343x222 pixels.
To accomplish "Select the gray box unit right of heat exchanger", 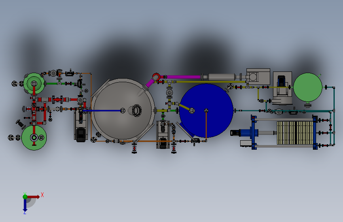I will (258, 77).
